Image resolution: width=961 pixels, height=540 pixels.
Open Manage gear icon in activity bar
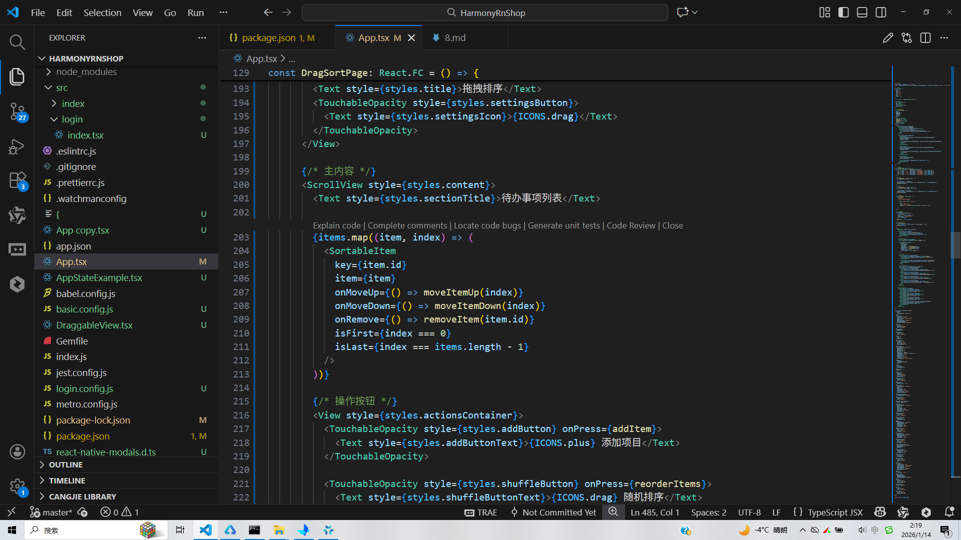pos(17,486)
